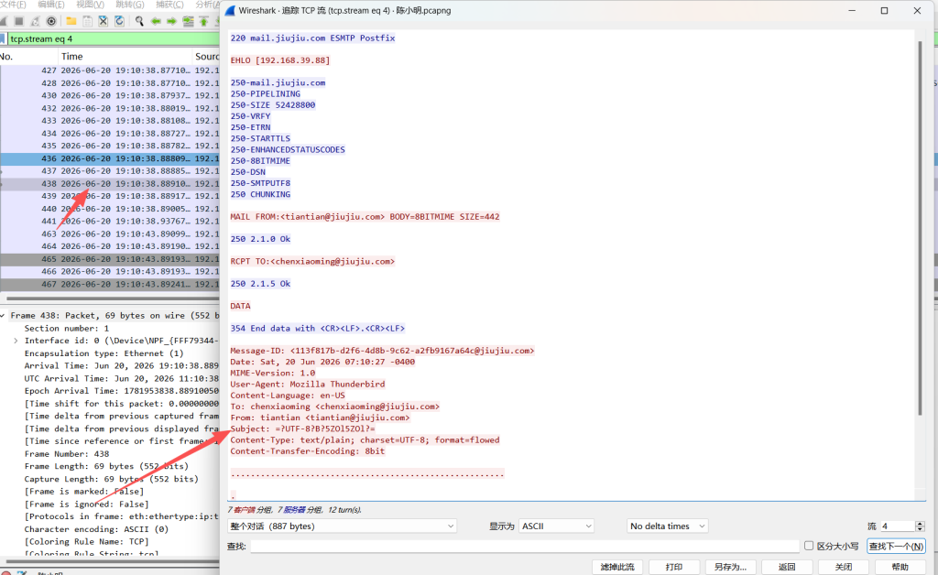Click the EHLO [192.168.39.88] line
The height and width of the screenshot is (575, 938).
[x=280, y=60]
